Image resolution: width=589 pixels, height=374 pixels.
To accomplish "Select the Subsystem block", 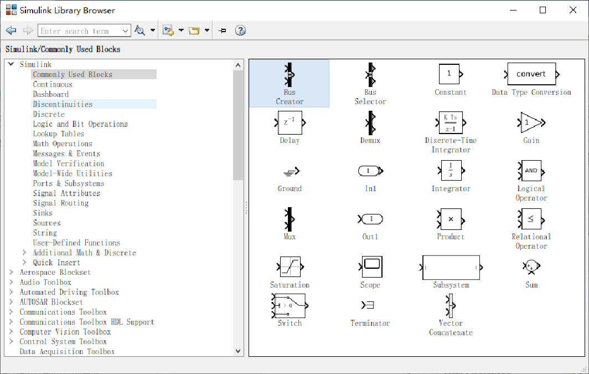I will (451, 268).
